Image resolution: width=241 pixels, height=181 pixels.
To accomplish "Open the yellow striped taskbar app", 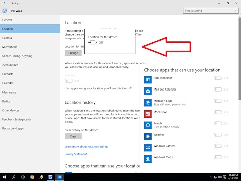I will 41,177.
